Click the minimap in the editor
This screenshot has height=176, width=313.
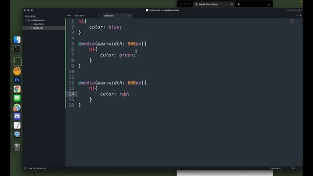[x=292, y=21]
